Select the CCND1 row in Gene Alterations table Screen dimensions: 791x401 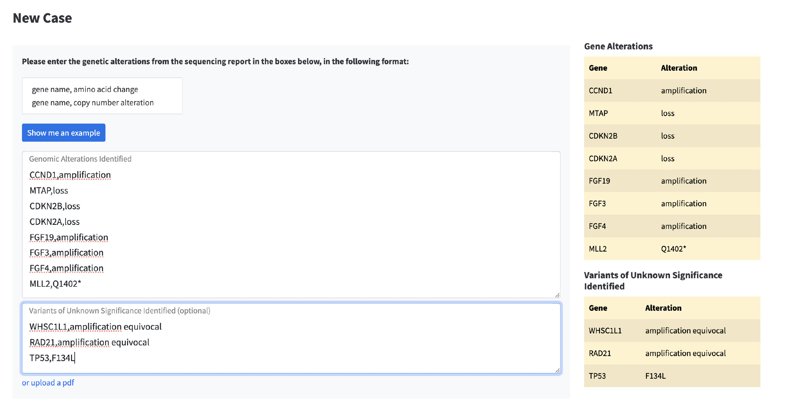pyautogui.click(x=672, y=91)
